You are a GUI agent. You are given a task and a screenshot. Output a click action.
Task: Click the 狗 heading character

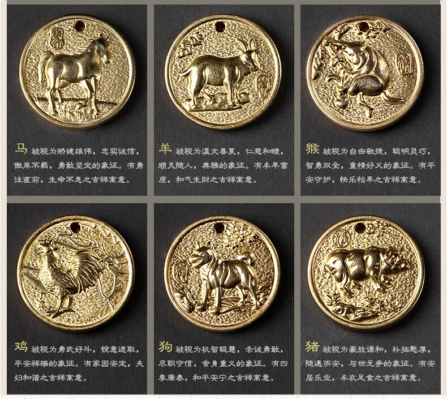tap(165, 347)
